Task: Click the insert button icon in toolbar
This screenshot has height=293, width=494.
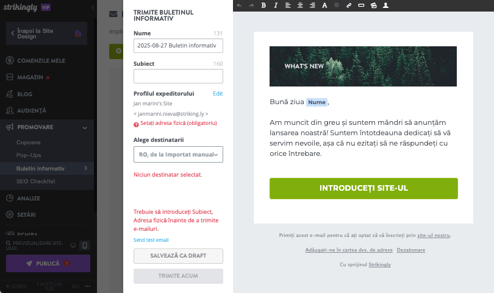Action: [361, 5]
